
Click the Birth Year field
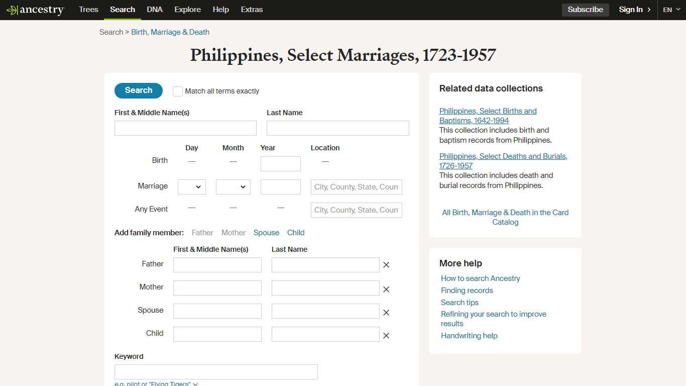(281, 164)
